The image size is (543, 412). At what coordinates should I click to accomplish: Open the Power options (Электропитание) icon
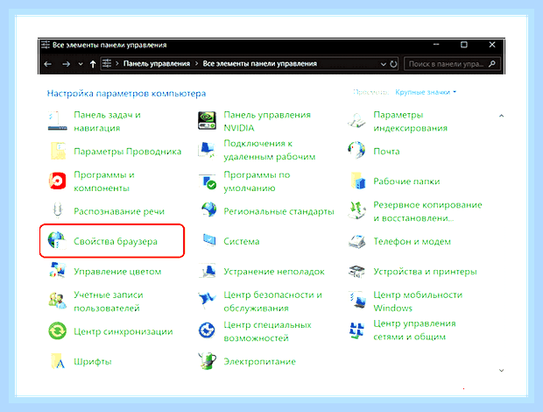(x=207, y=361)
